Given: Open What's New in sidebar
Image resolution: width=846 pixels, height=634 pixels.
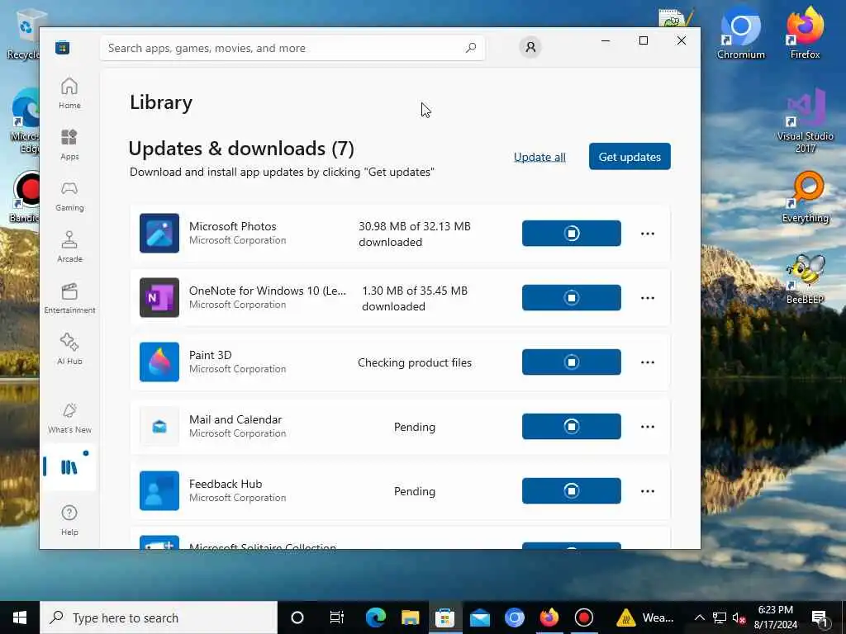Looking at the screenshot, I should coord(69,418).
